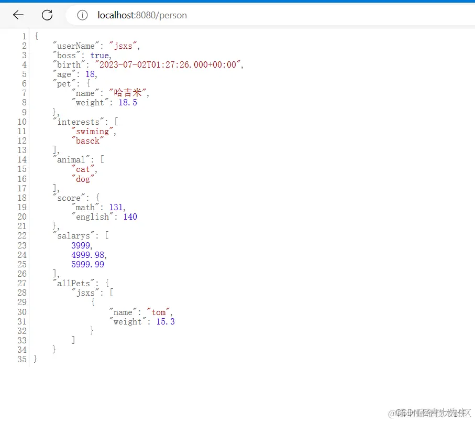Image resolution: width=475 pixels, height=422 pixels.
Task: Select the weight value 18.5
Action: tap(128, 102)
